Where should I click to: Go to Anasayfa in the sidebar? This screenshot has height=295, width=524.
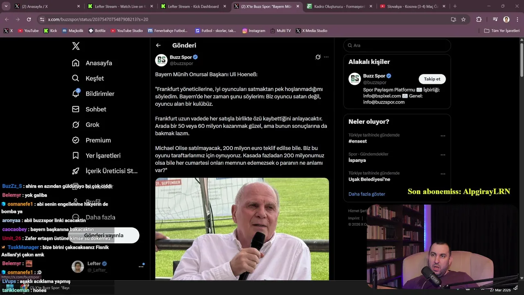92,63
